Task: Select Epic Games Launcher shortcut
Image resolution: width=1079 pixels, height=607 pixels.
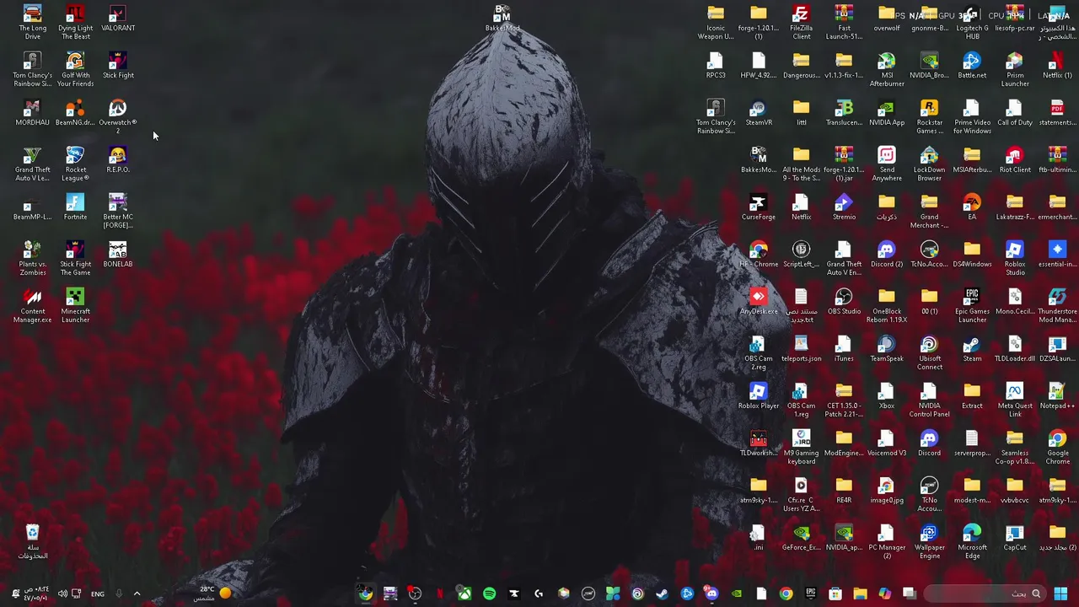Action: [x=972, y=305]
